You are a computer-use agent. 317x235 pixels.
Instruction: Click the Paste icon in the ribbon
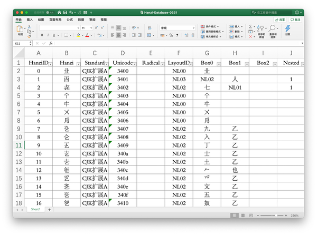pyautogui.click(x=19, y=29)
